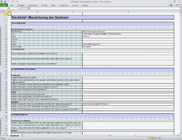The image size is (182, 140).
Task: Switch to the Ansicht ribbon tab
Action: [x=75, y=5]
